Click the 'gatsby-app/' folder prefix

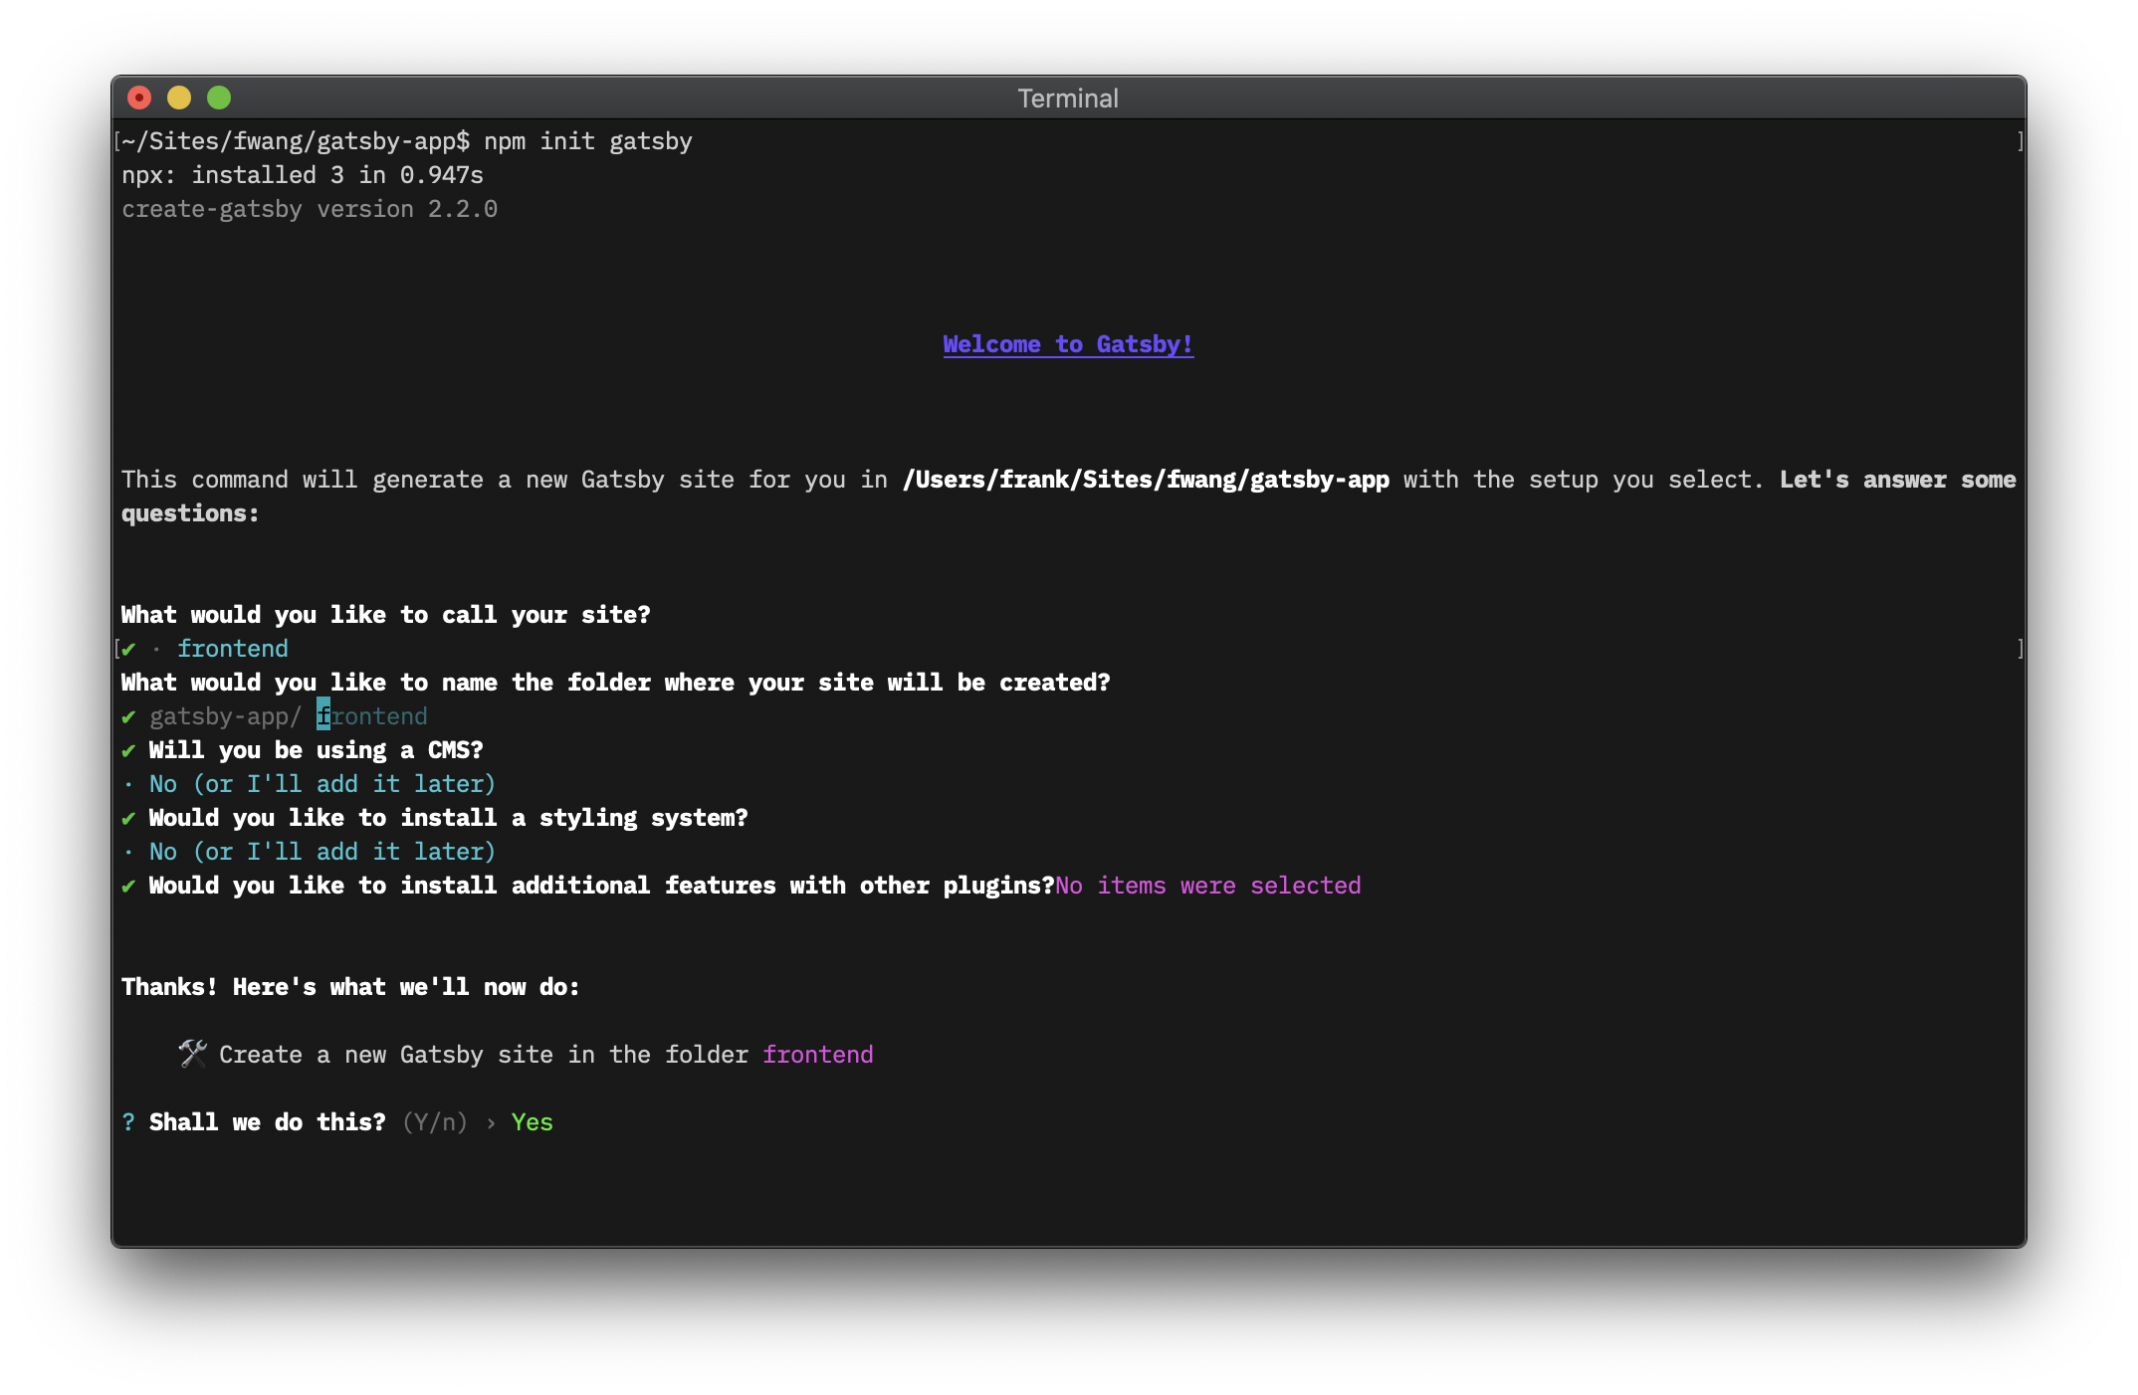pyautogui.click(x=226, y=716)
